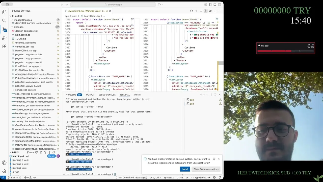Go to previous change arrow in editor
Screen dimensions: 323x182
196,11
